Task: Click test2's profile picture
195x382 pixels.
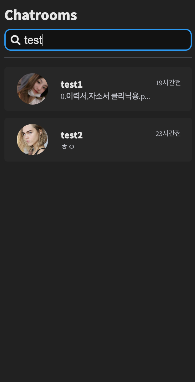Action: 32,139
